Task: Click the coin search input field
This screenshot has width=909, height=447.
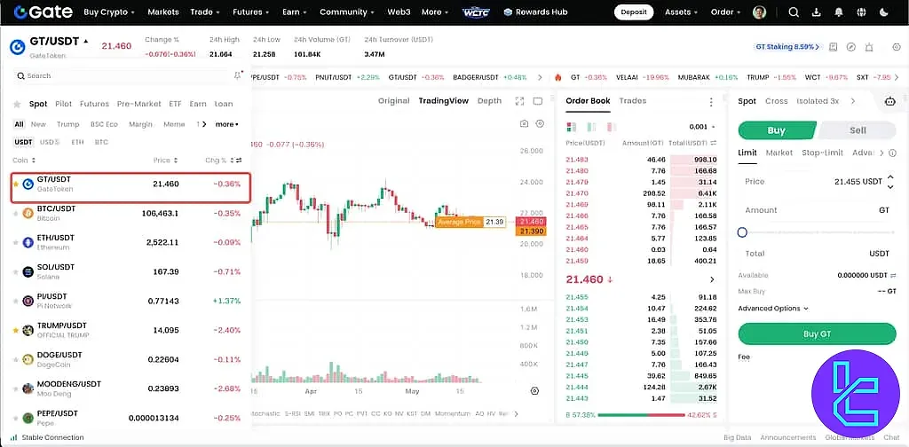Action: 124,76
